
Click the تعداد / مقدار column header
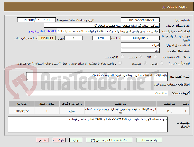point(47,104)
